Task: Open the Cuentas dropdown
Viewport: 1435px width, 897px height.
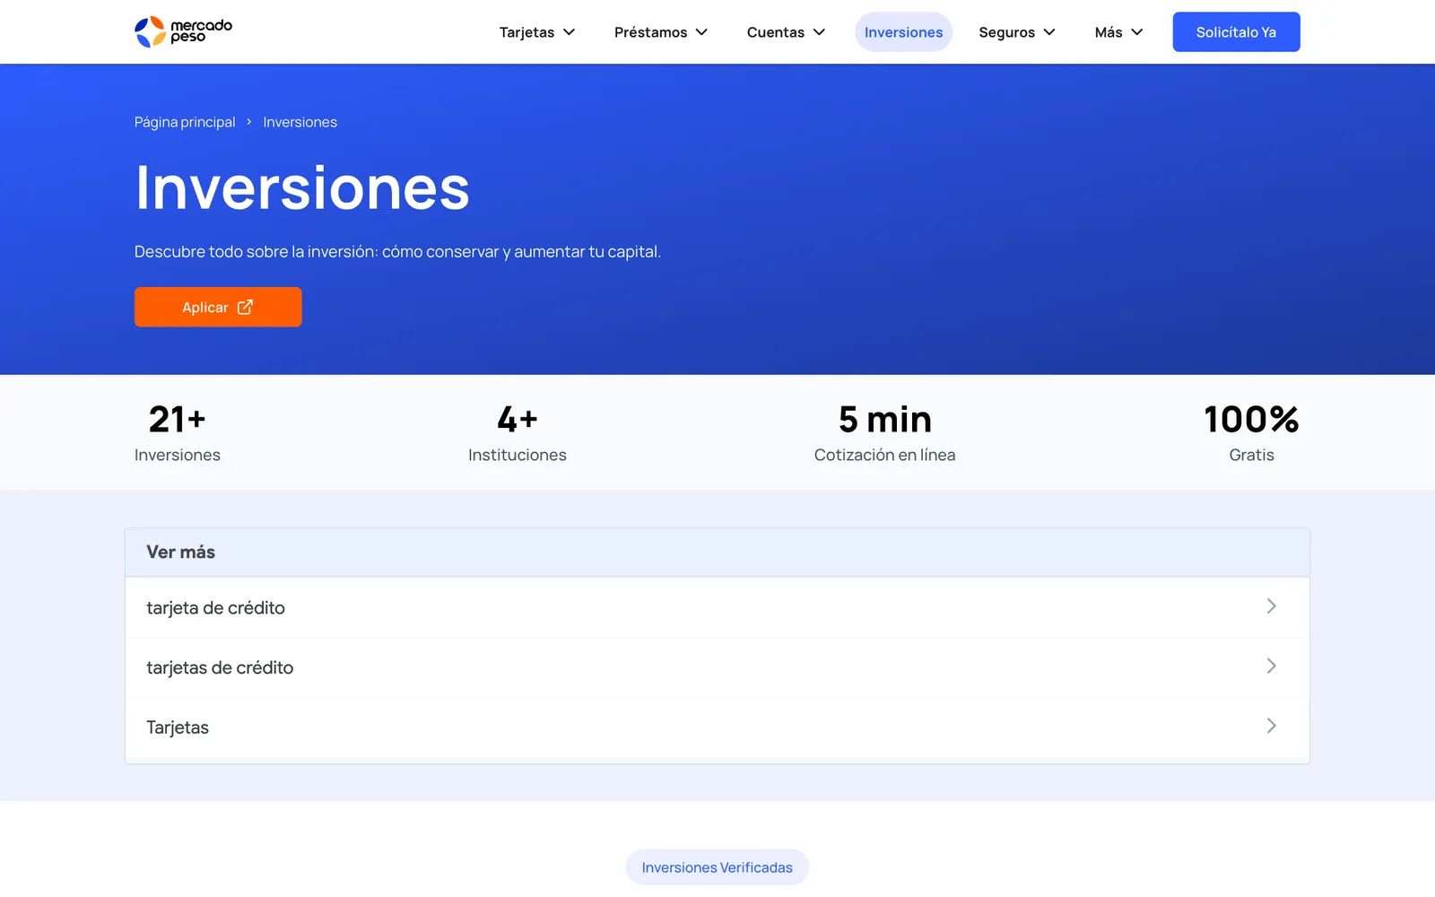Action: [786, 32]
